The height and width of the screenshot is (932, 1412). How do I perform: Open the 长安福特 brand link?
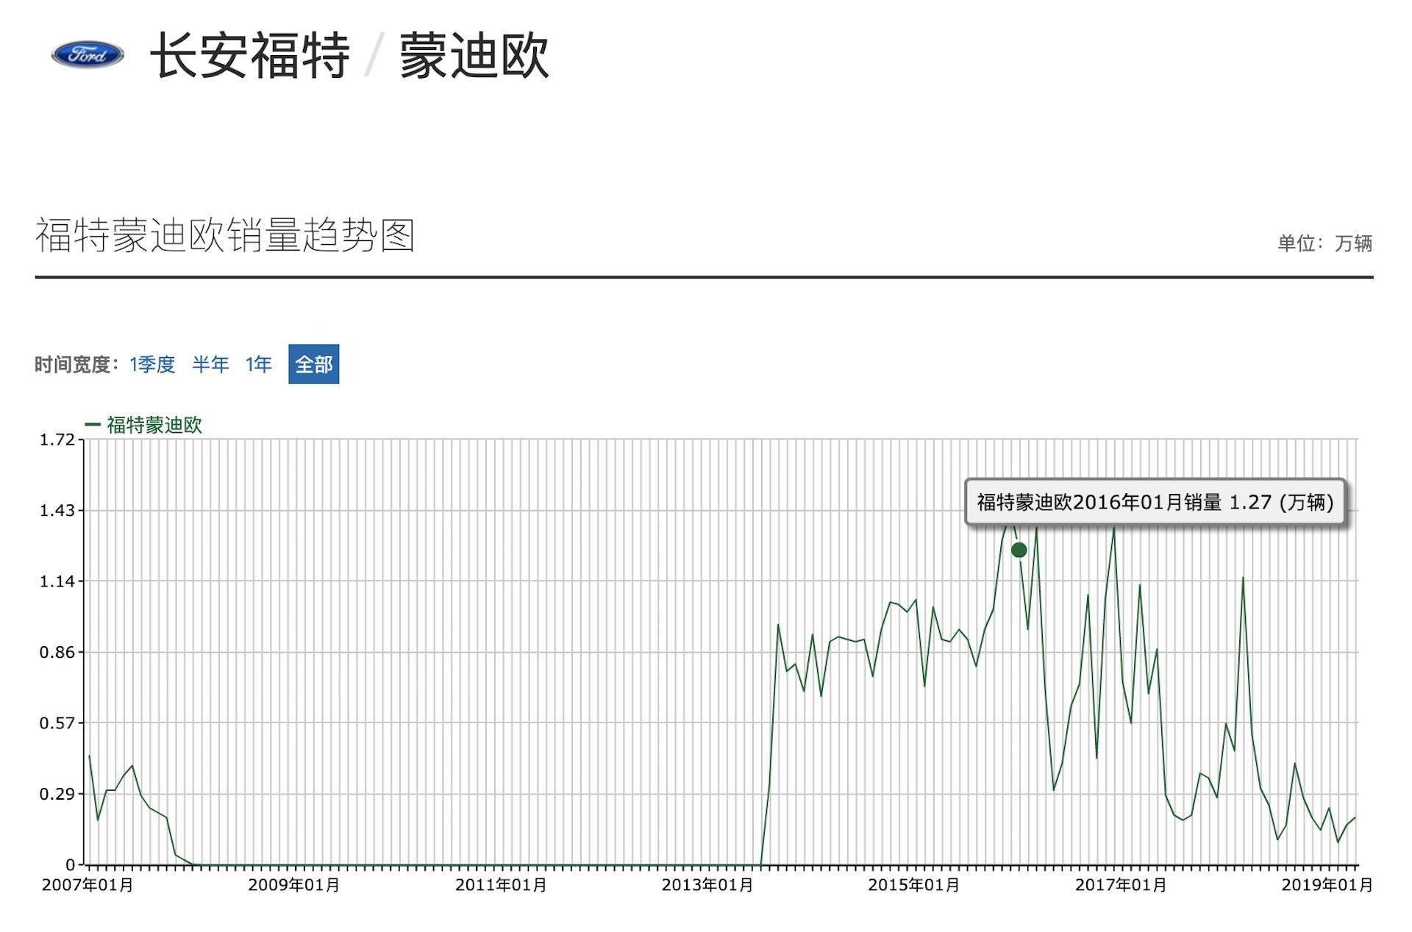point(249,56)
